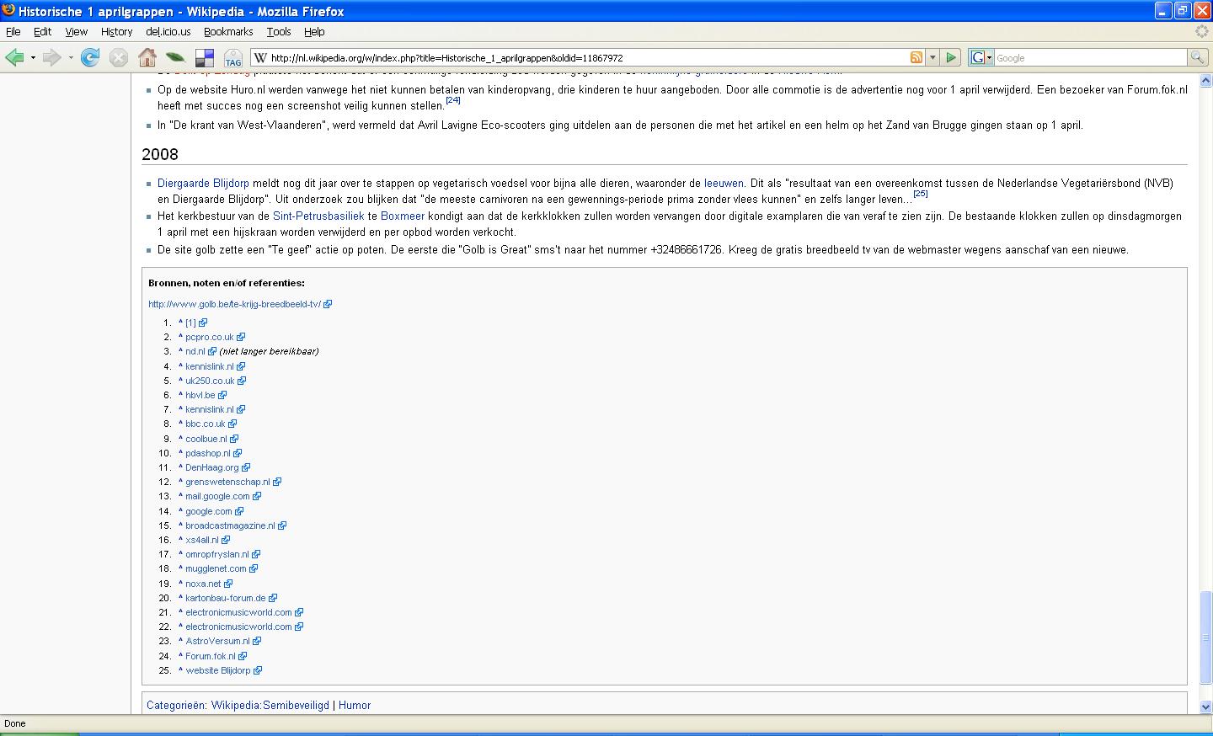Open the Categorieën link

click(176, 705)
